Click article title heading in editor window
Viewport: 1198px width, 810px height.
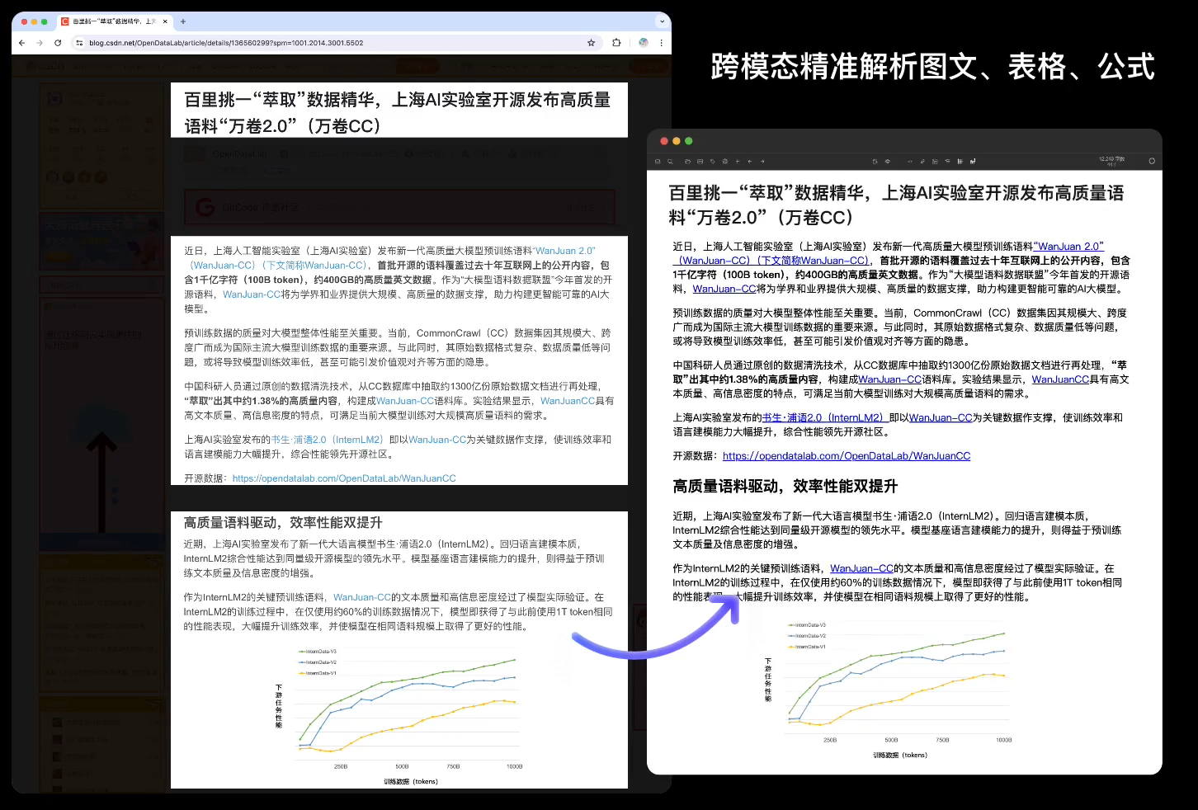point(896,205)
